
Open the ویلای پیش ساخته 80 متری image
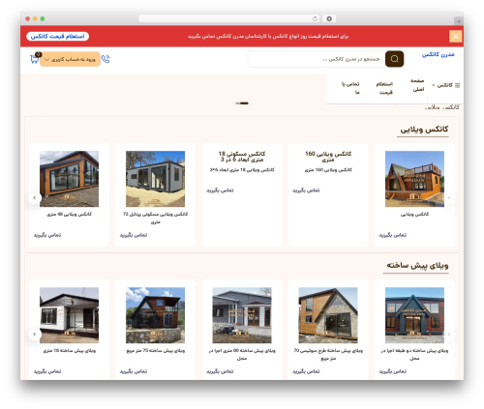coord(242,315)
